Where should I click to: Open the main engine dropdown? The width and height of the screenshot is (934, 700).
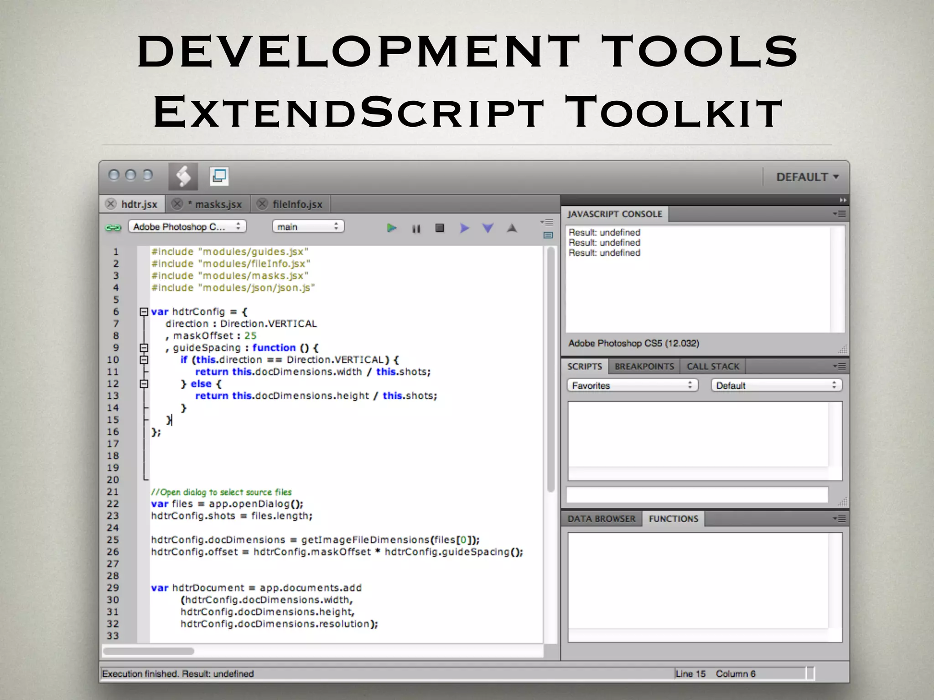308,226
